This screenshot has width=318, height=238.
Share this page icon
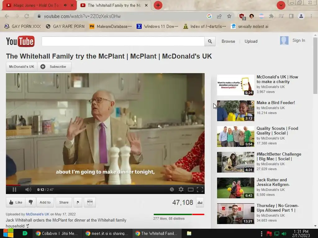[x=219, y=16]
